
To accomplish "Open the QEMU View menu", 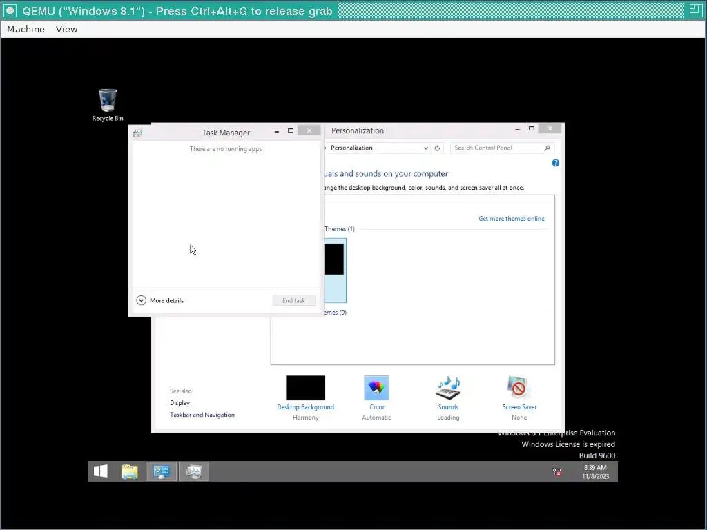I will (x=67, y=29).
